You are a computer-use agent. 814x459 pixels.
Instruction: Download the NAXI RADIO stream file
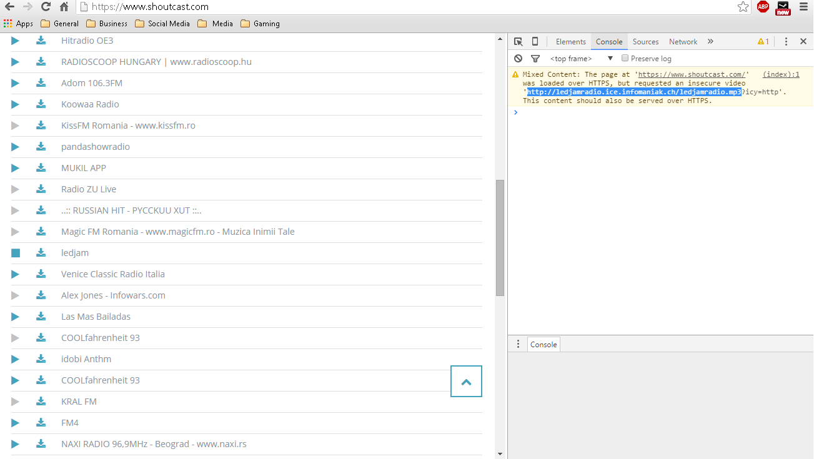point(41,444)
